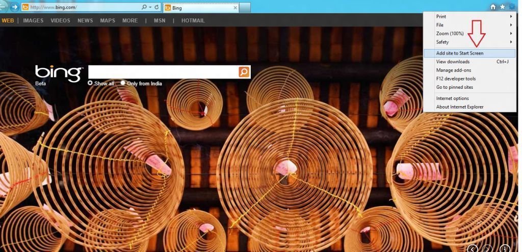522x252 pixels.
Task: Open a new tab using the blank tab button
Action: [245, 8]
